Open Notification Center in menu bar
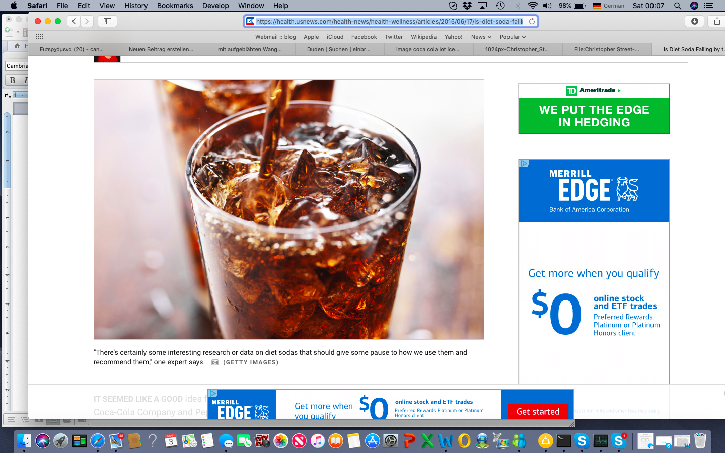 coord(709,6)
